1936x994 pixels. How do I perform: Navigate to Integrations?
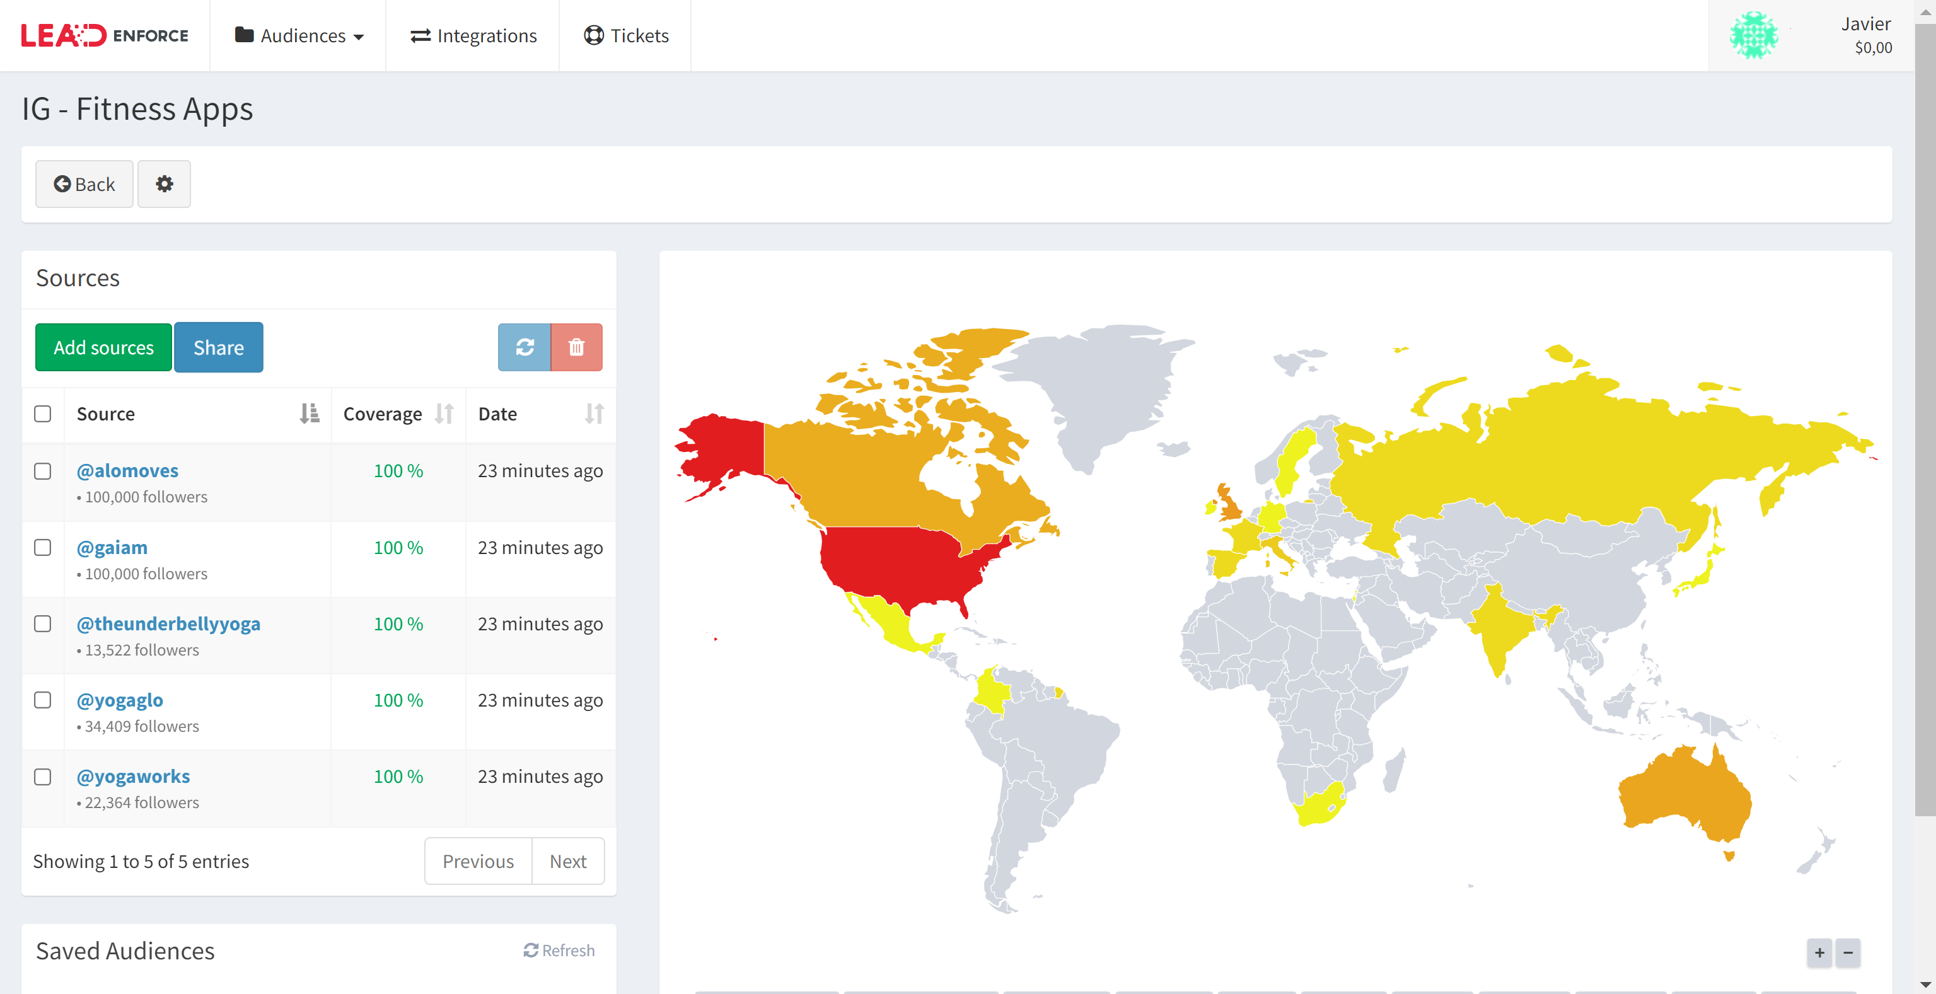(473, 35)
